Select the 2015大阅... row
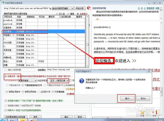This screenshot has width=164, height=121. pos(44,43)
